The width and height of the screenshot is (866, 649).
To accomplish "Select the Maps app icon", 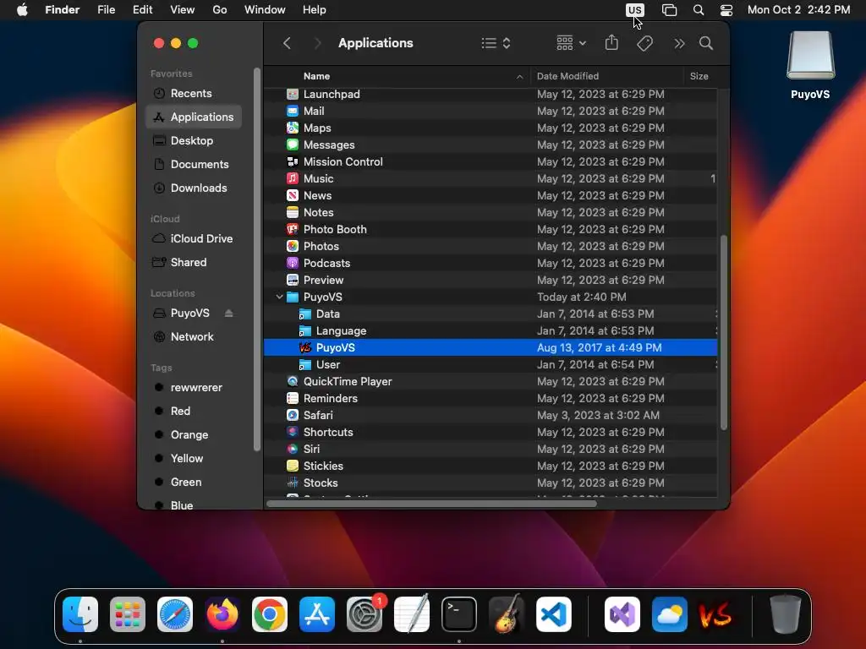I will click(x=293, y=128).
